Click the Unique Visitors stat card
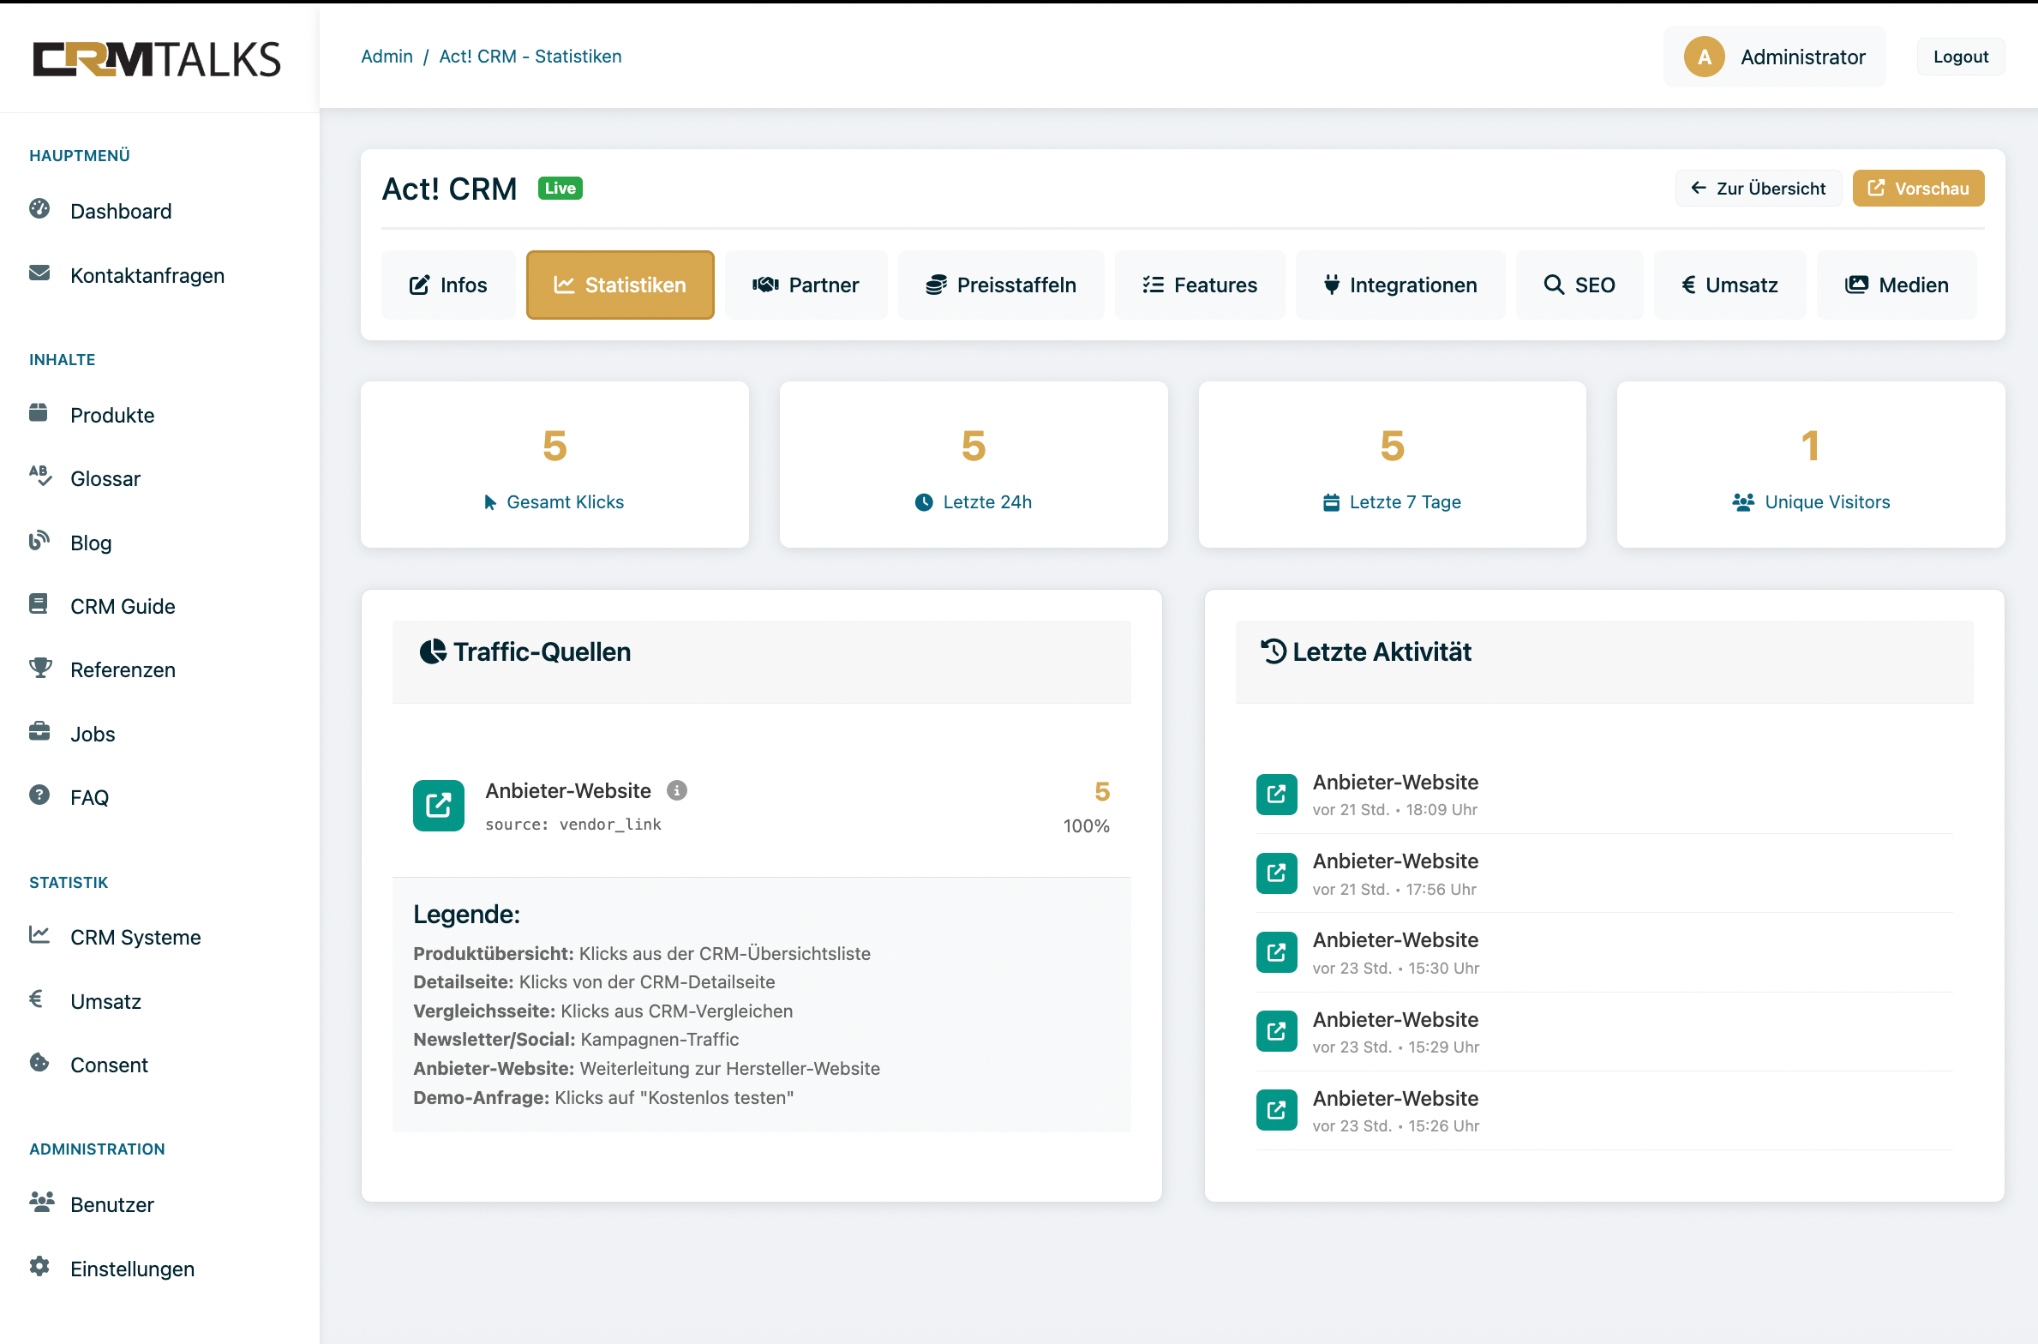Image resolution: width=2038 pixels, height=1344 pixels. point(1811,465)
